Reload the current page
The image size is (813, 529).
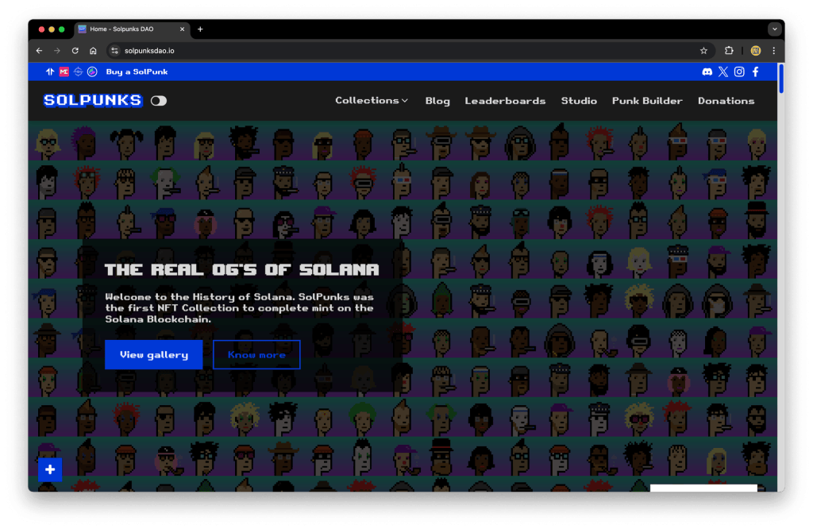(x=75, y=50)
